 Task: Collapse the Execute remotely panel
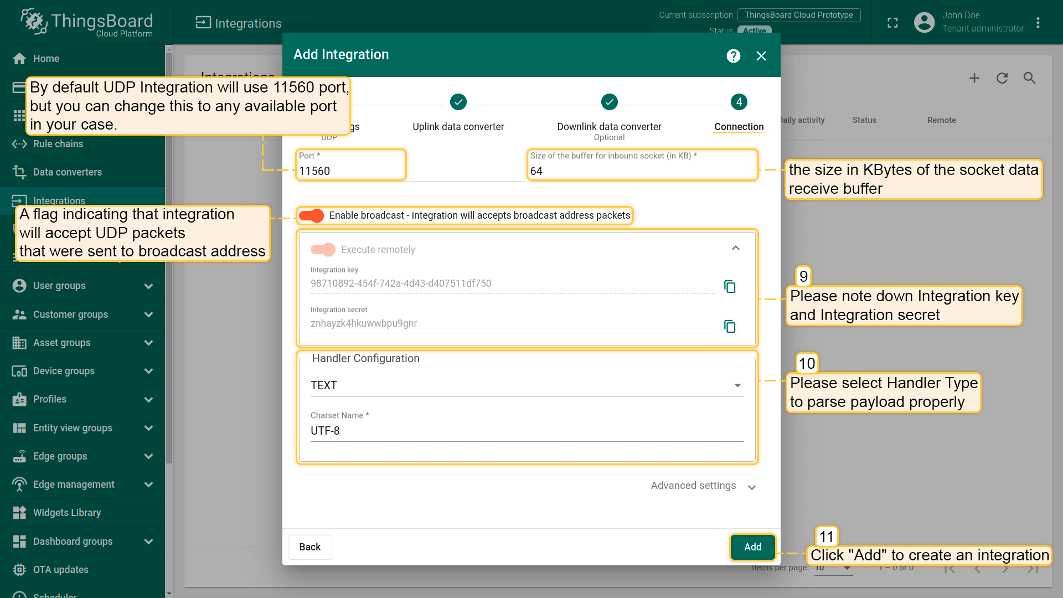pos(736,248)
